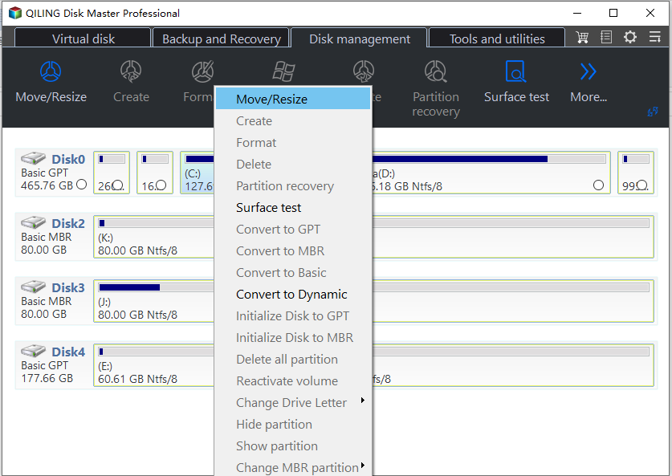Switch to the Virtual disk tab
Screen dimensions: 672x476
pos(83,39)
